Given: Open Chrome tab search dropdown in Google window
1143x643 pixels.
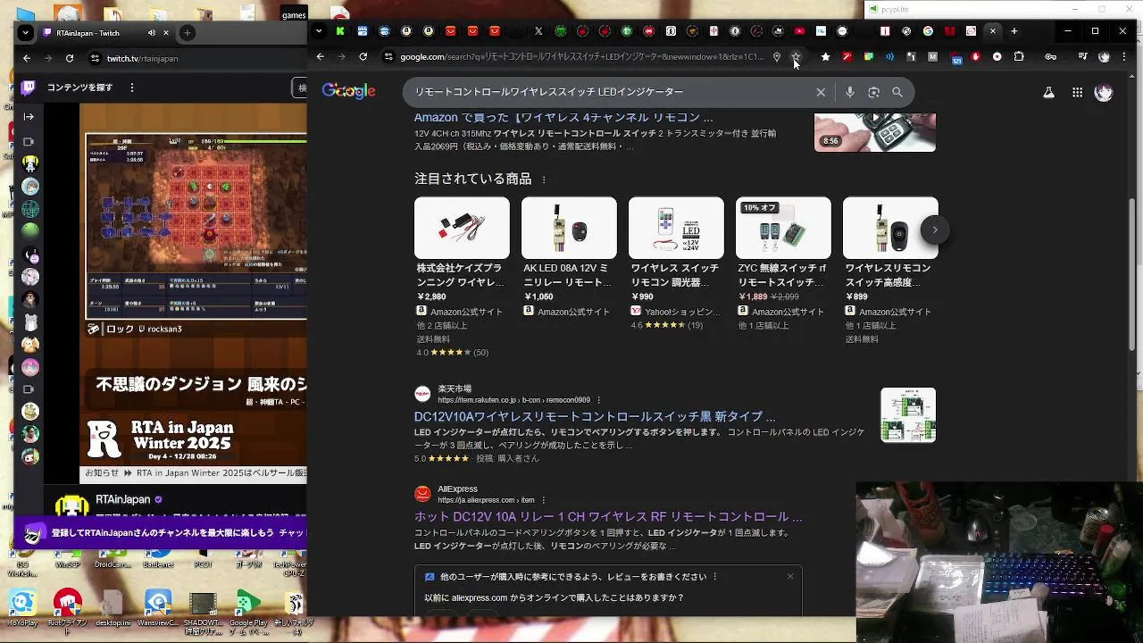Looking at the screenshot, I should pos(319,31).
